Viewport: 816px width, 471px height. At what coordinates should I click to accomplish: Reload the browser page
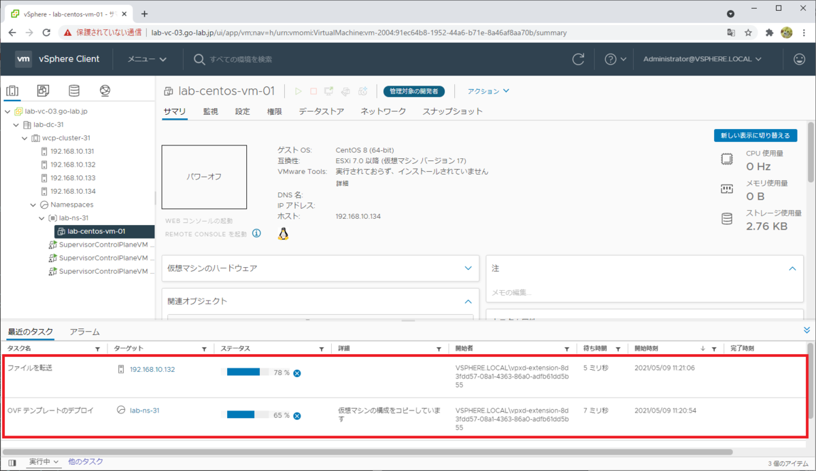pyautogui.click(x=46, y=32)
